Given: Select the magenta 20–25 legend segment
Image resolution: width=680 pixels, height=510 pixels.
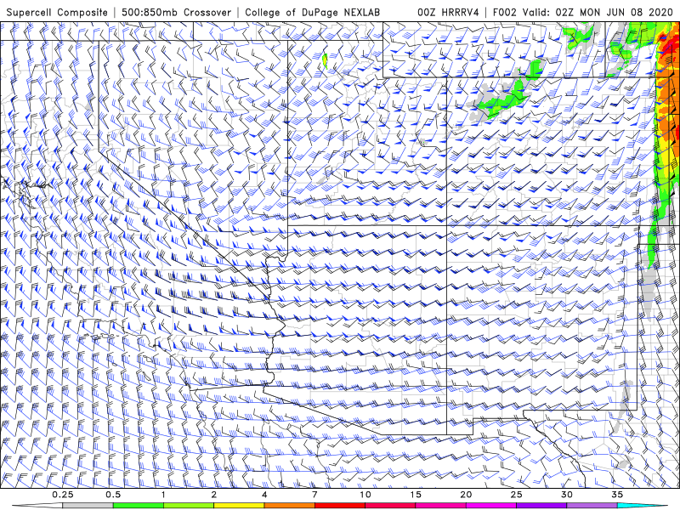Looking at the screenshot, I should [491, 506].
